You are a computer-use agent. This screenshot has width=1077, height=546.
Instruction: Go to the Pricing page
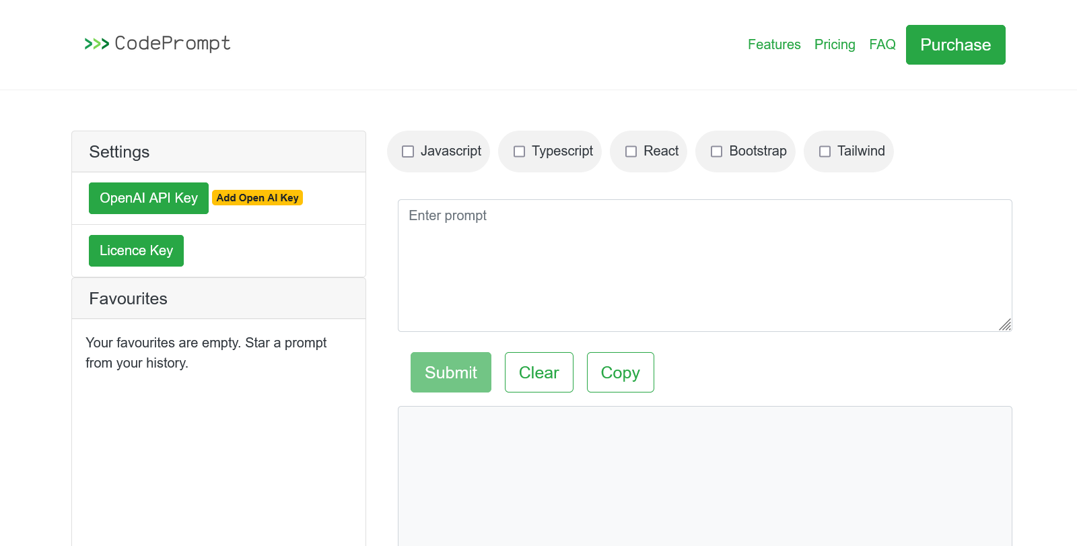(x=835, y=44)
